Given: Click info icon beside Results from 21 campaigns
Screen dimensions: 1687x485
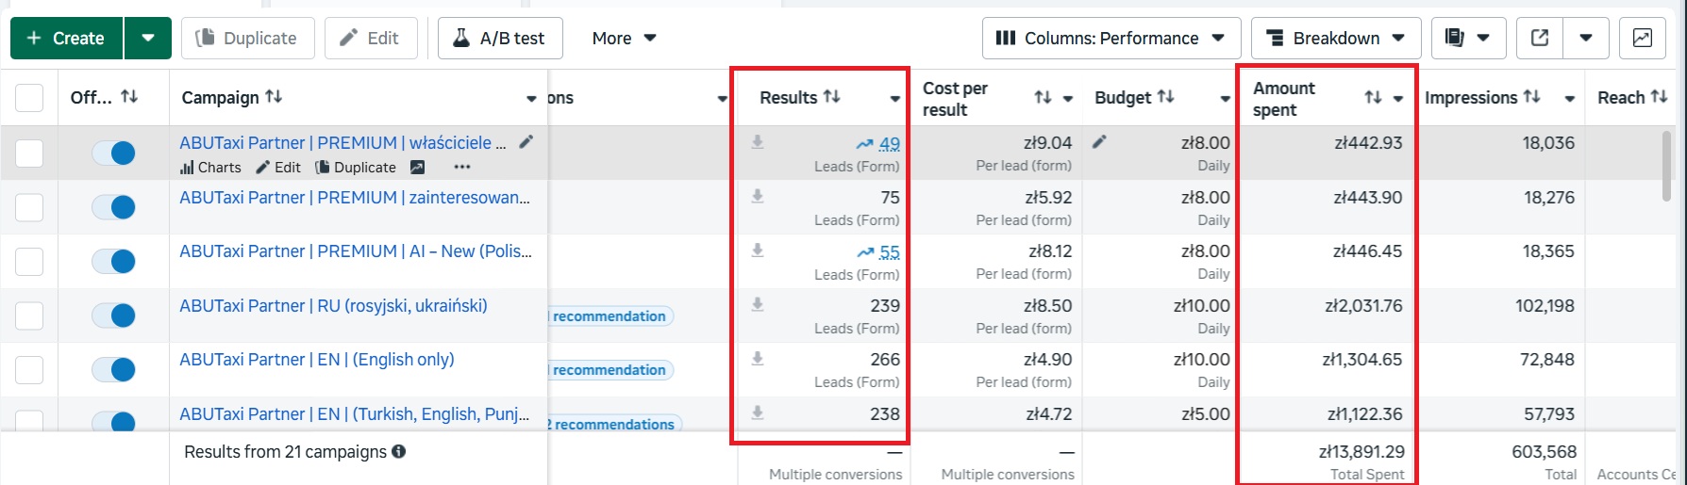Looking at the screenshot, I should (399, 452).
